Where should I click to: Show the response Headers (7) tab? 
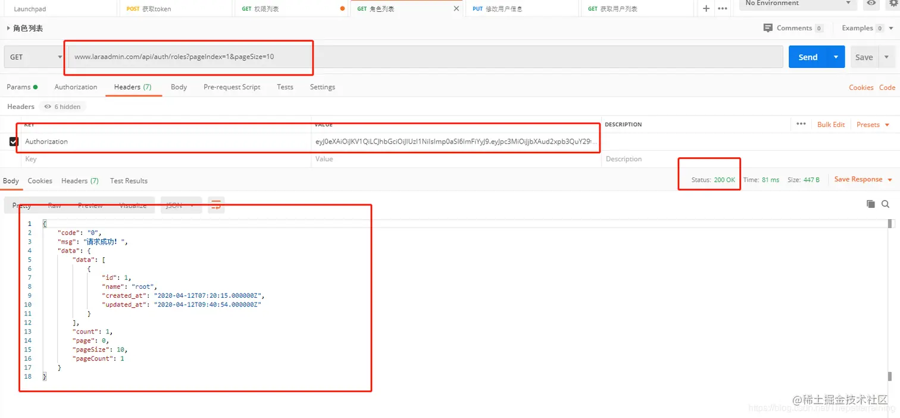coord(80,180)
